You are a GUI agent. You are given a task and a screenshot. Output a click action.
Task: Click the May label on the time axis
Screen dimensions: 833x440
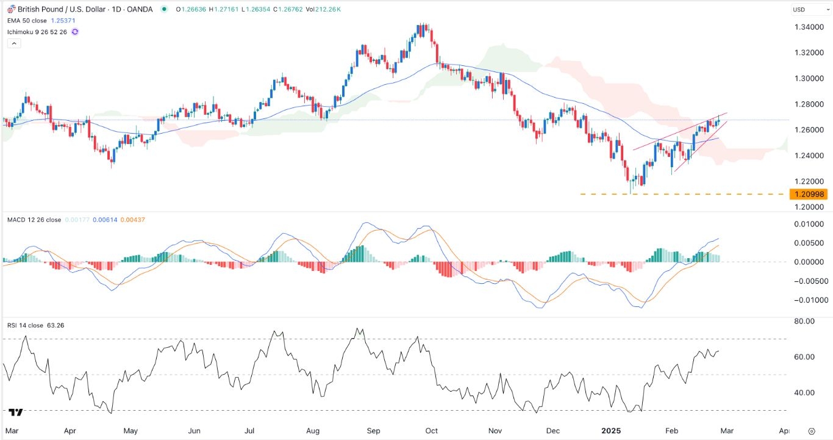click(131, 431)
